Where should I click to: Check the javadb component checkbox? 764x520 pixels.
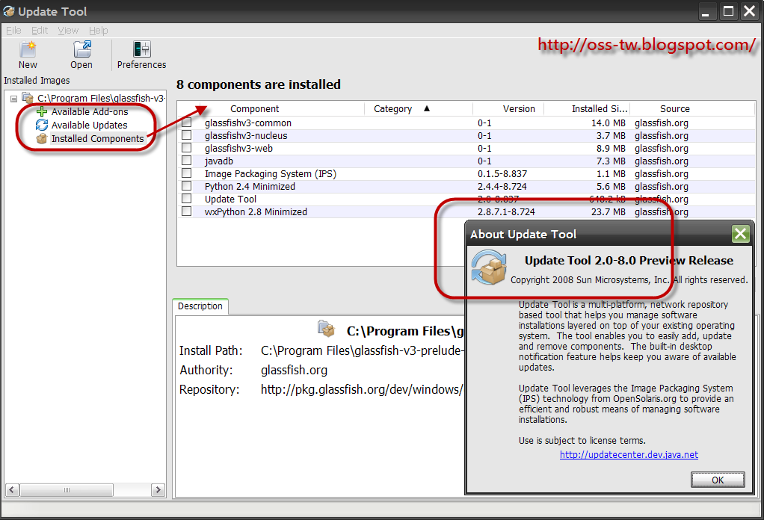point(187,160)
